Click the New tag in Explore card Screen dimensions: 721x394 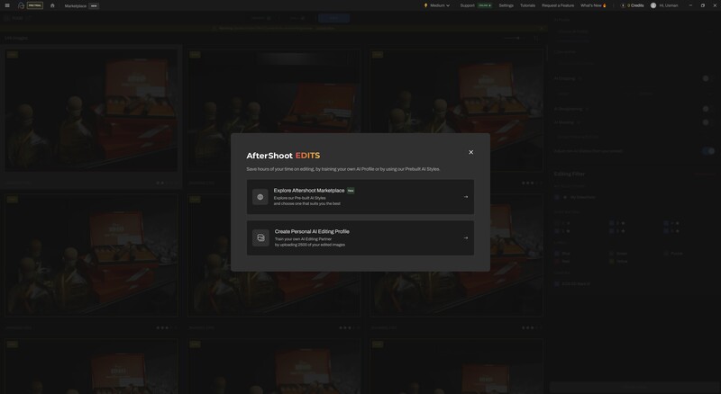click(x=351, y=191)
